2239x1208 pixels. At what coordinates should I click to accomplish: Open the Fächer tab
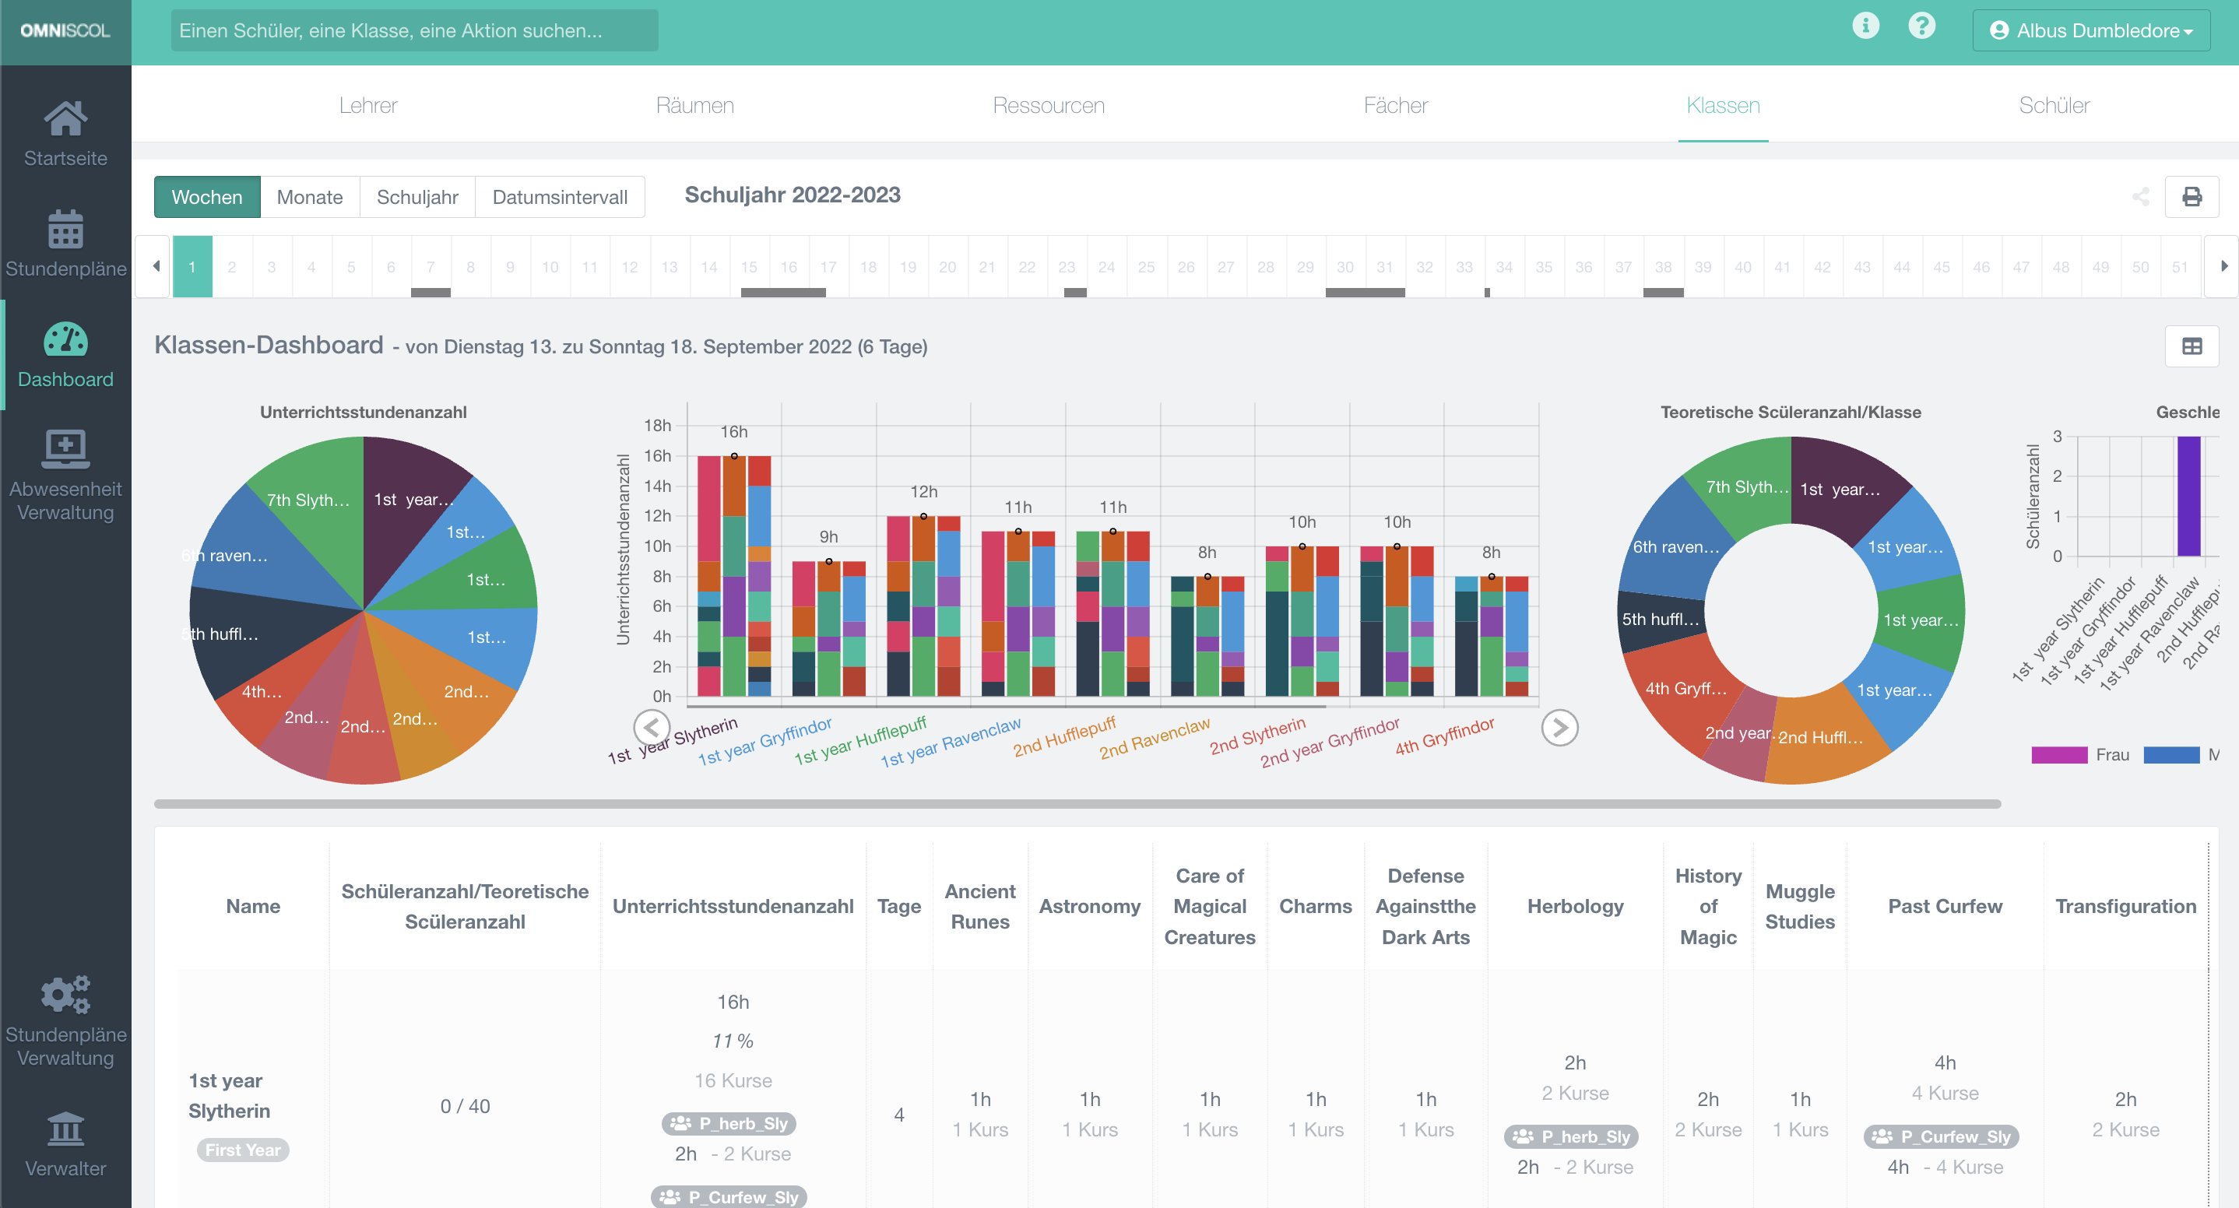pos(1396,105)
